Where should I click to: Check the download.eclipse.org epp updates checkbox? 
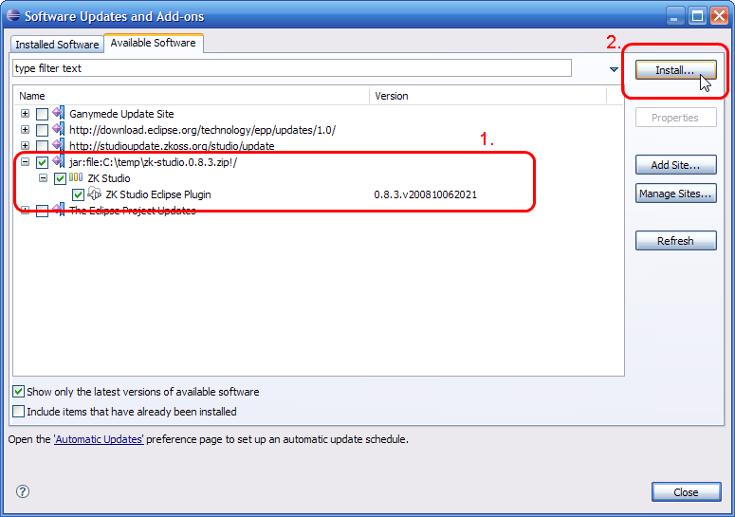click(42, 130)
